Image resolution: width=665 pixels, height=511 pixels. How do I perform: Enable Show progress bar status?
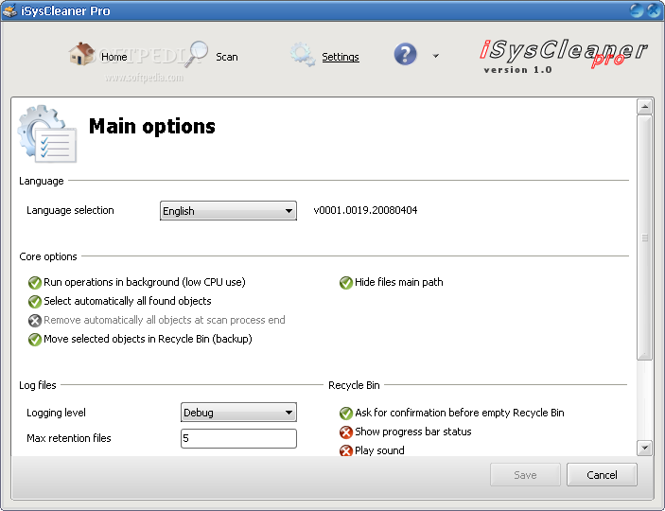point(406,432)
